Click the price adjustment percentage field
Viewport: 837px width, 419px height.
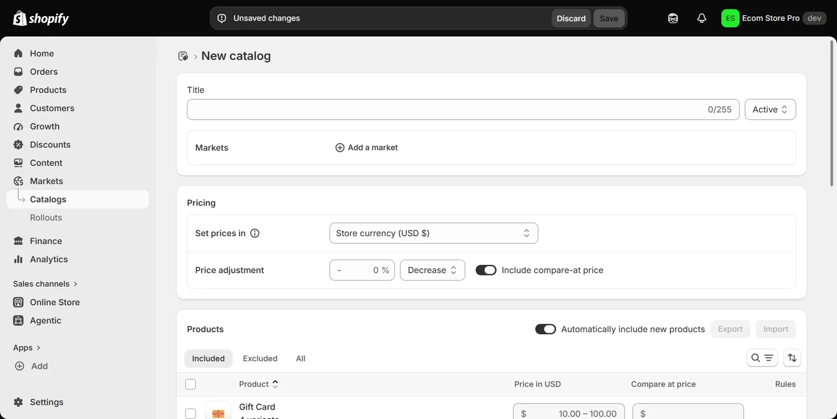tap(362, 270)
